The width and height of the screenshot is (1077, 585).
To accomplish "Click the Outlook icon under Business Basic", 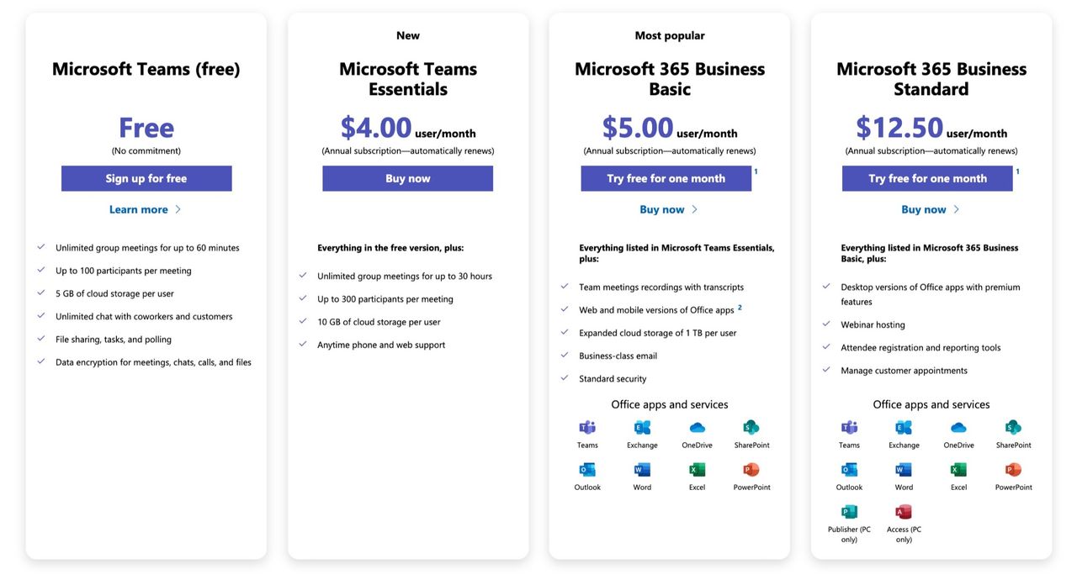I will [x=587, y=470].
